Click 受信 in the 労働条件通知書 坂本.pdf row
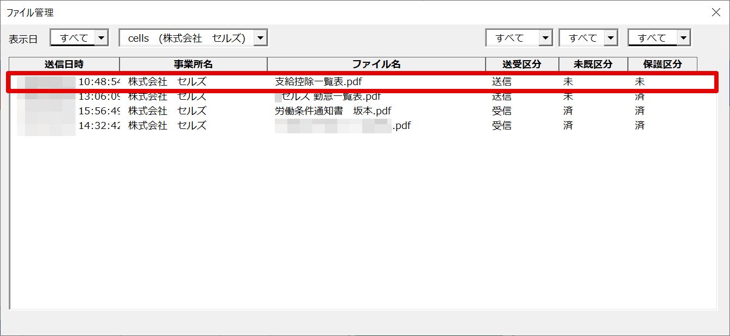The width and height of the screenshot is (730, 336). click(501, 111)
